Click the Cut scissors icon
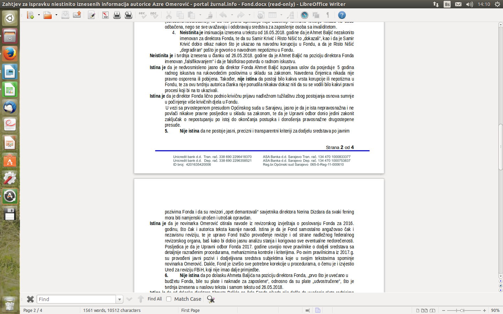The image size is (503, 314). click(x=169, y=15)
